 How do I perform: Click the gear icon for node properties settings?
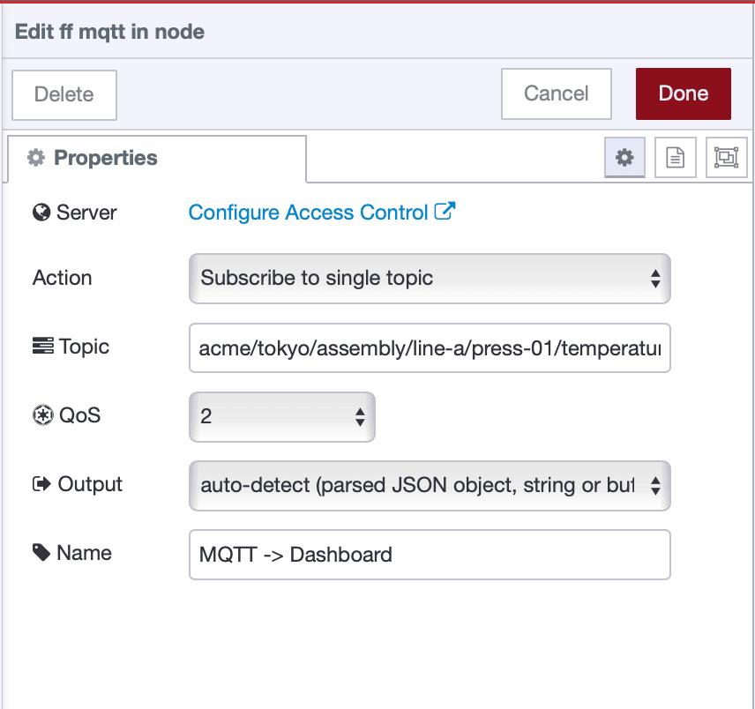coord(624,158)
